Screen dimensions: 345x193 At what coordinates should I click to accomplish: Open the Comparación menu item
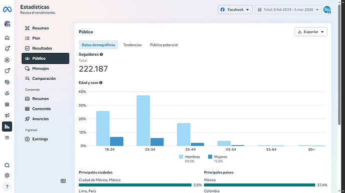[45, 79]
